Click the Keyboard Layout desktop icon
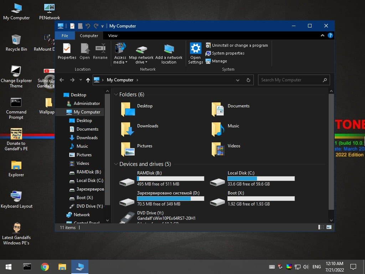This screenshot has width=365, height=274. tap(16, 200)
